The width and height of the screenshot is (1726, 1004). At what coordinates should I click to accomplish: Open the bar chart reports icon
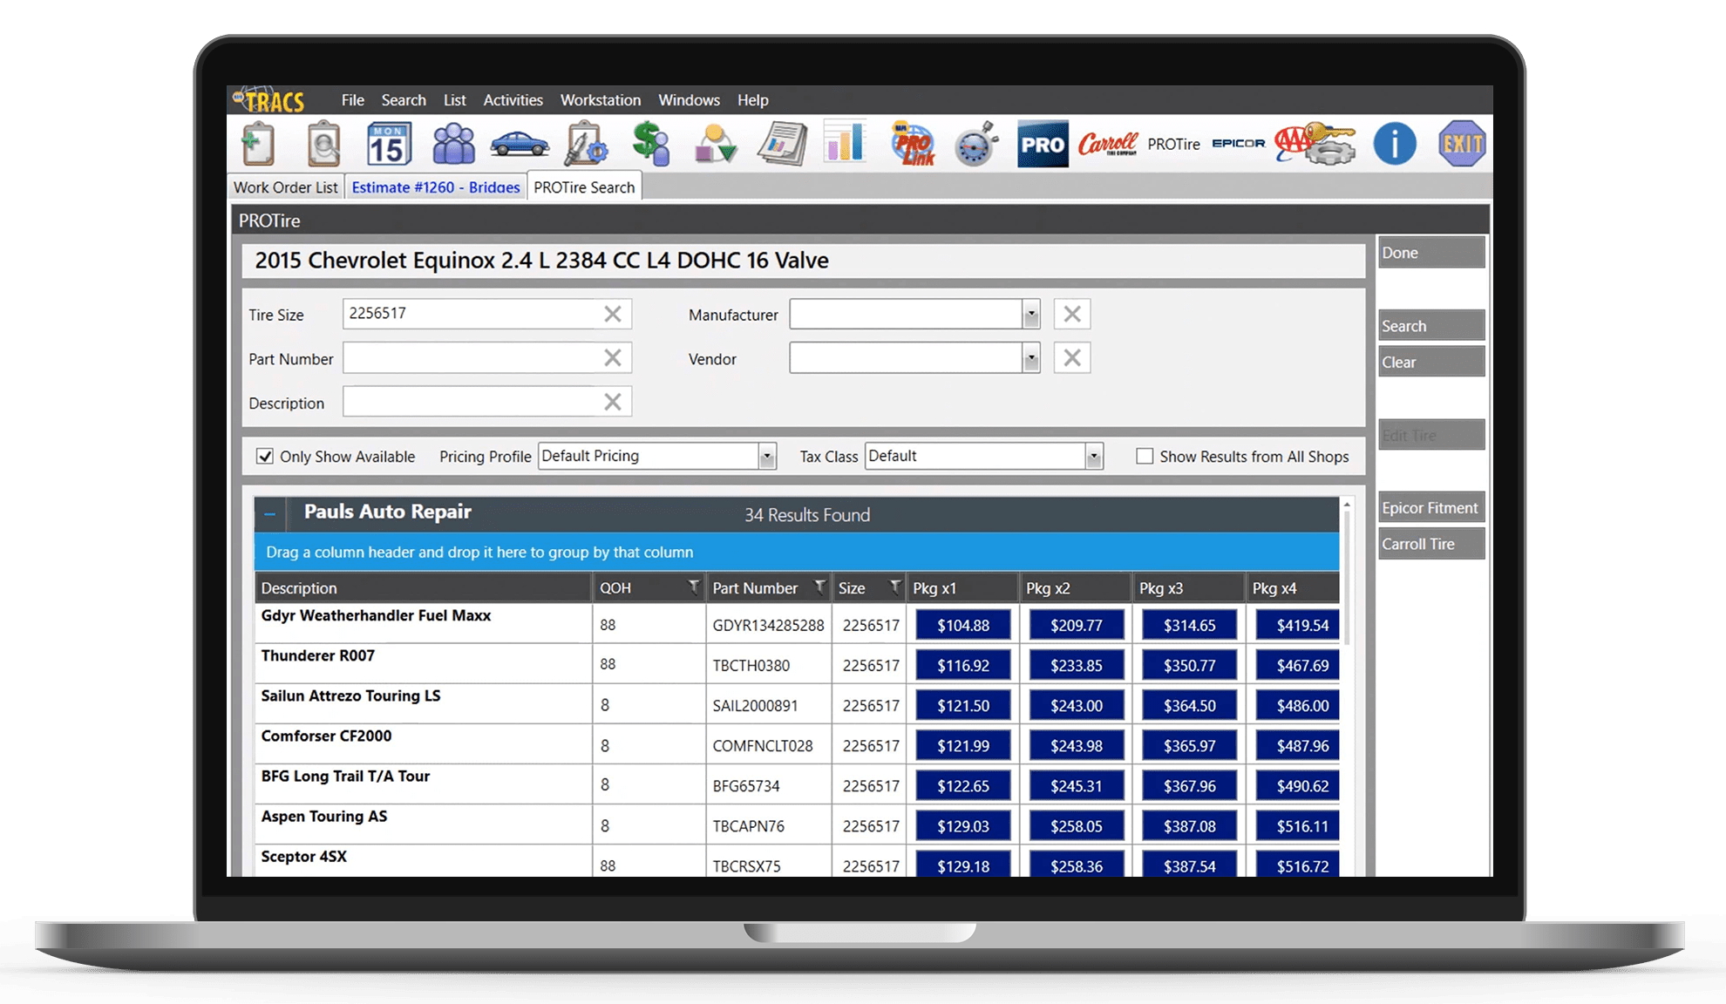pyautogui.click(x=845, y=142)
